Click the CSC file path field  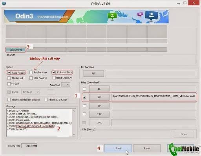coord(154,114)
